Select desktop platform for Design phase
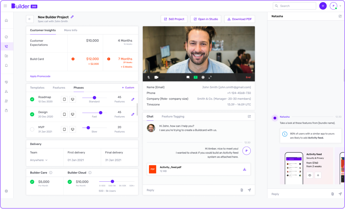The image size is (345, 209). tap(73, 114)
